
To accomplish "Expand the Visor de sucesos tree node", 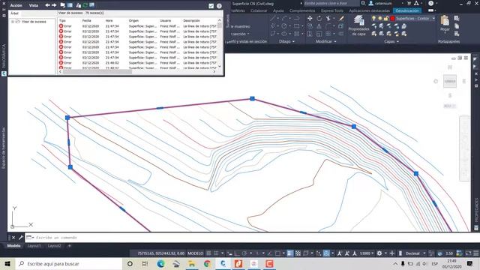I will [13, 22].
